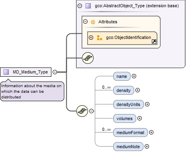
Task: Expand the densityUnits element
Action: point(147,104)
